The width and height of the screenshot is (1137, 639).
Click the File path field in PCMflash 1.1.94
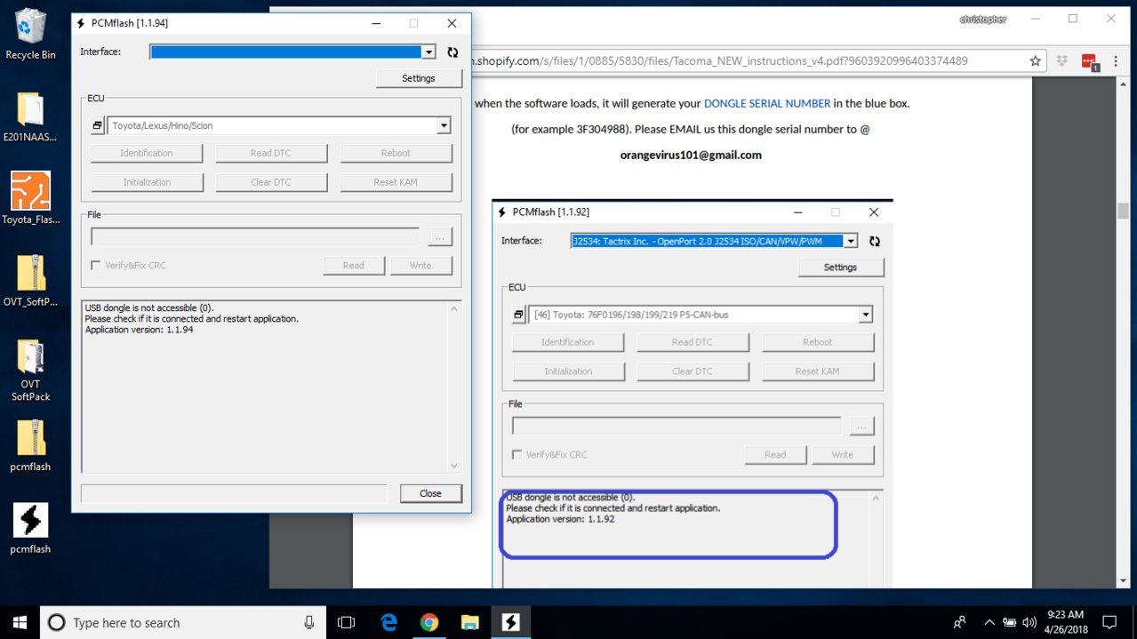(255, 236)
